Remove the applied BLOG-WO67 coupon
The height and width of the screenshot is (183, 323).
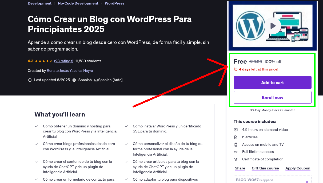(x=307, y=182)
